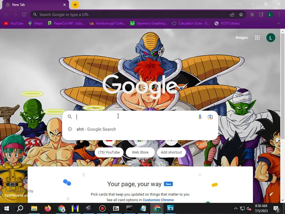Screen dimensions: 285x214
Task: Unmute the taskbar volume icon
Action: [x=249, y=208]
